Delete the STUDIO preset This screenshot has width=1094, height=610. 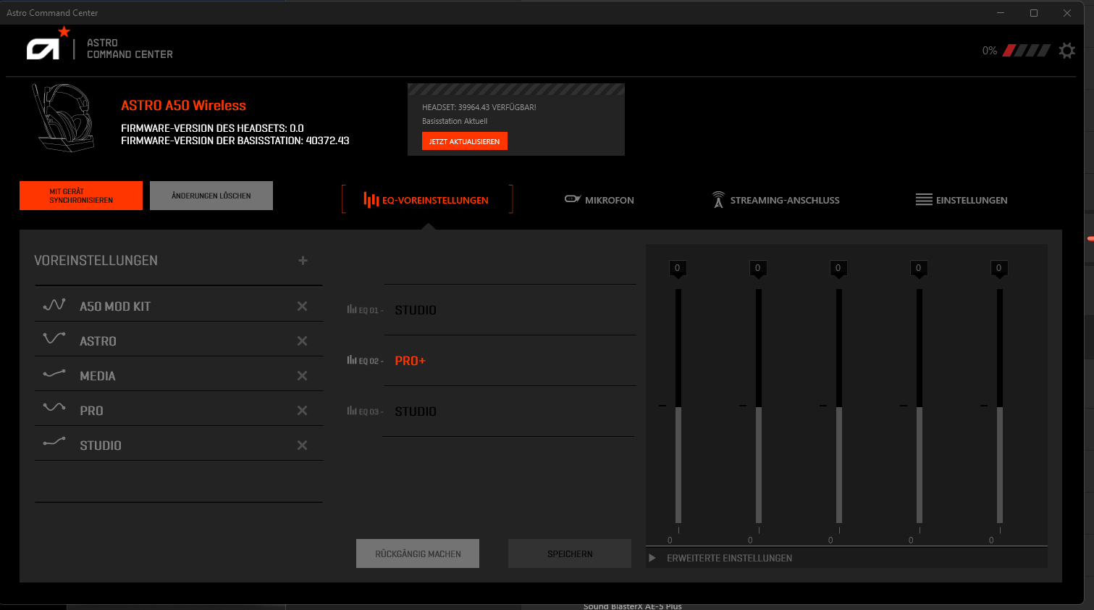[x=302, y=446]
